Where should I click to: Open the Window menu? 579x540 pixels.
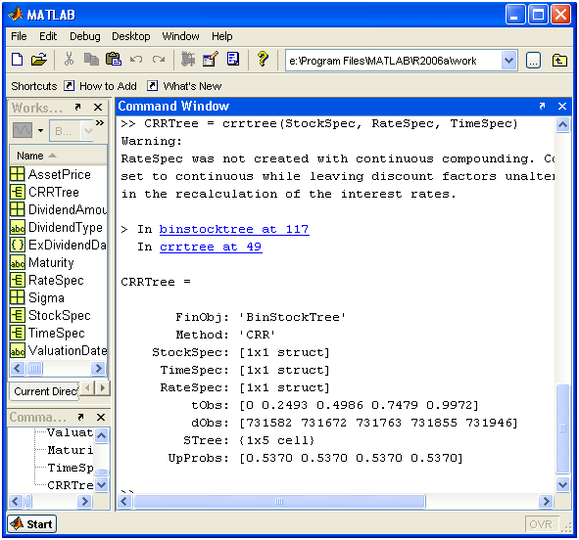pyautogui.click(x=180, y=36)
